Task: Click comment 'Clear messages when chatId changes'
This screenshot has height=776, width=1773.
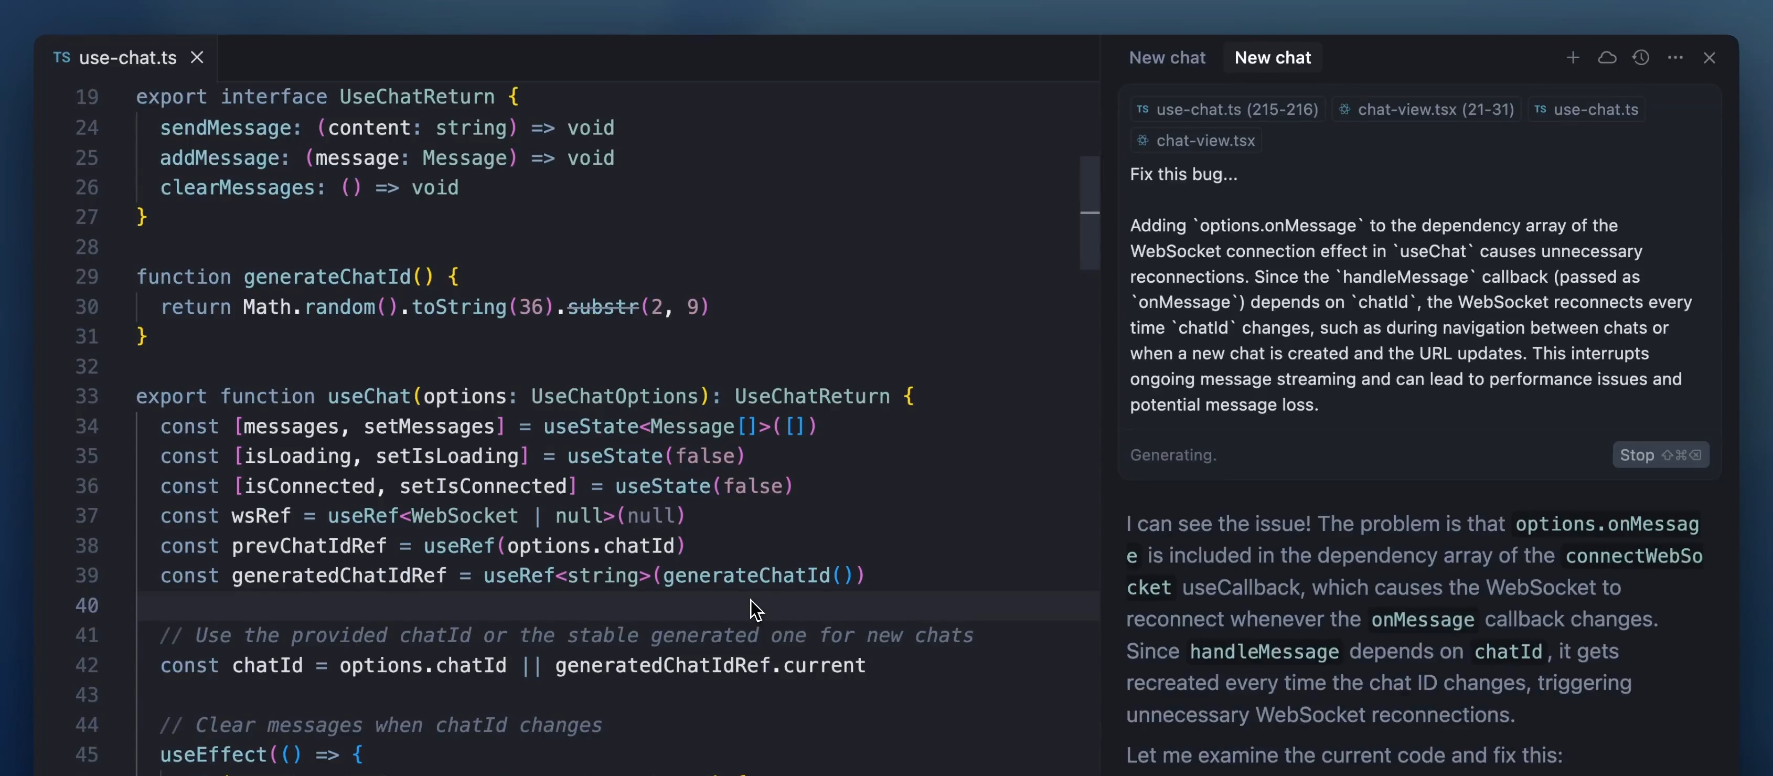Action: [x=381, y=725]
